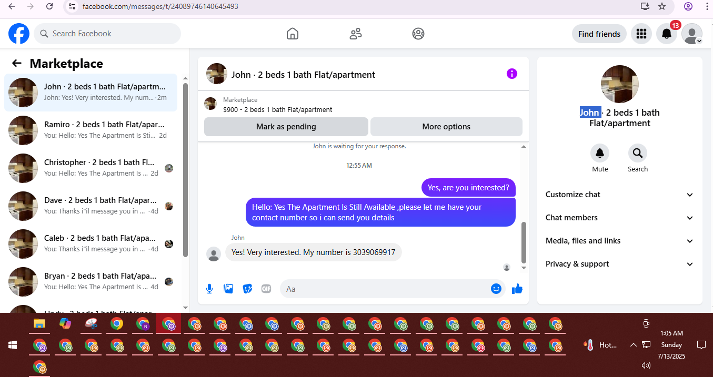This screenshot has height=377, width=713.
Task: Attach a file with the photo icon
Action: pyautogui.click(x=228, y=289)
